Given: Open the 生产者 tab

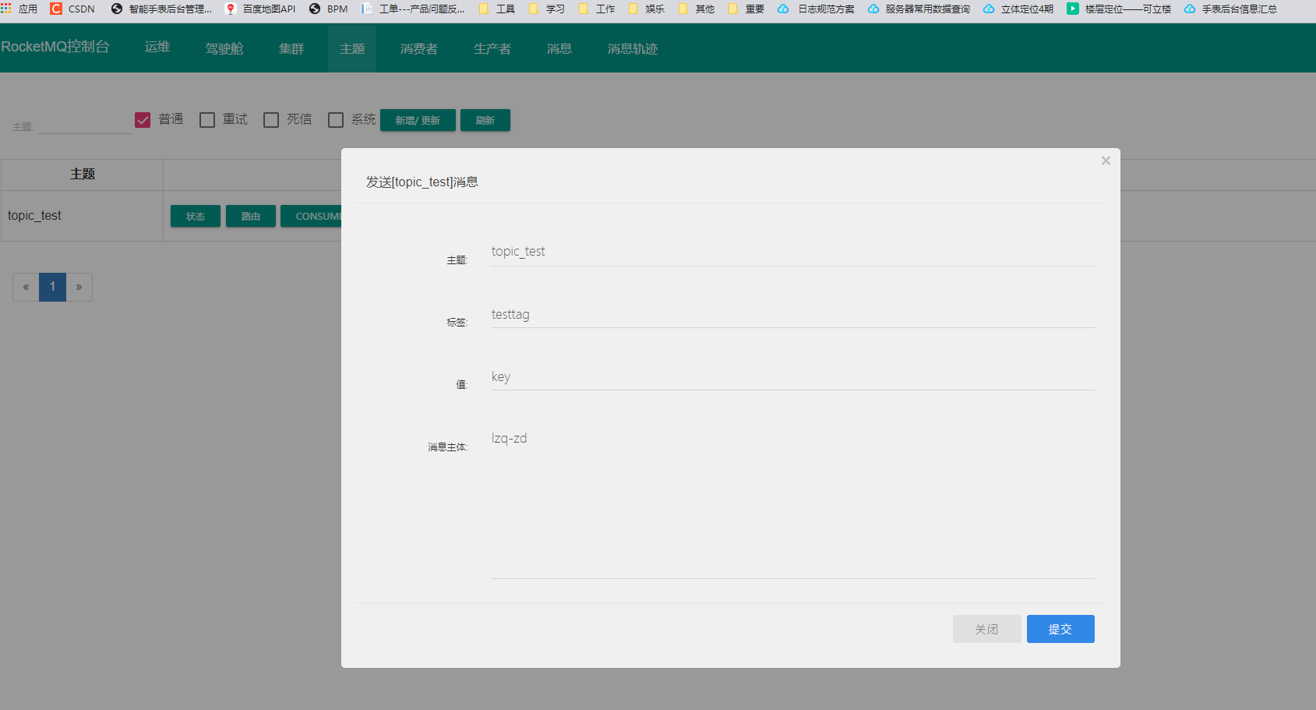Looking at the screenshot, I should pos(492,48).
